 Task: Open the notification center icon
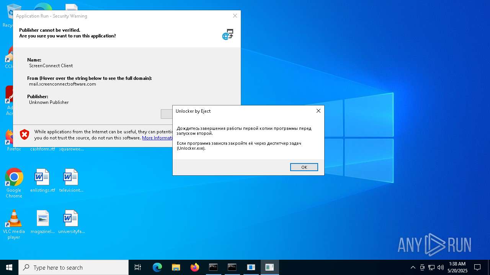[477, 267]
